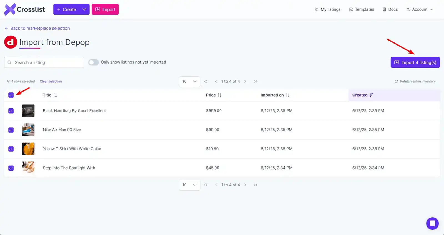Click price $999.00

tap(214, 111)
